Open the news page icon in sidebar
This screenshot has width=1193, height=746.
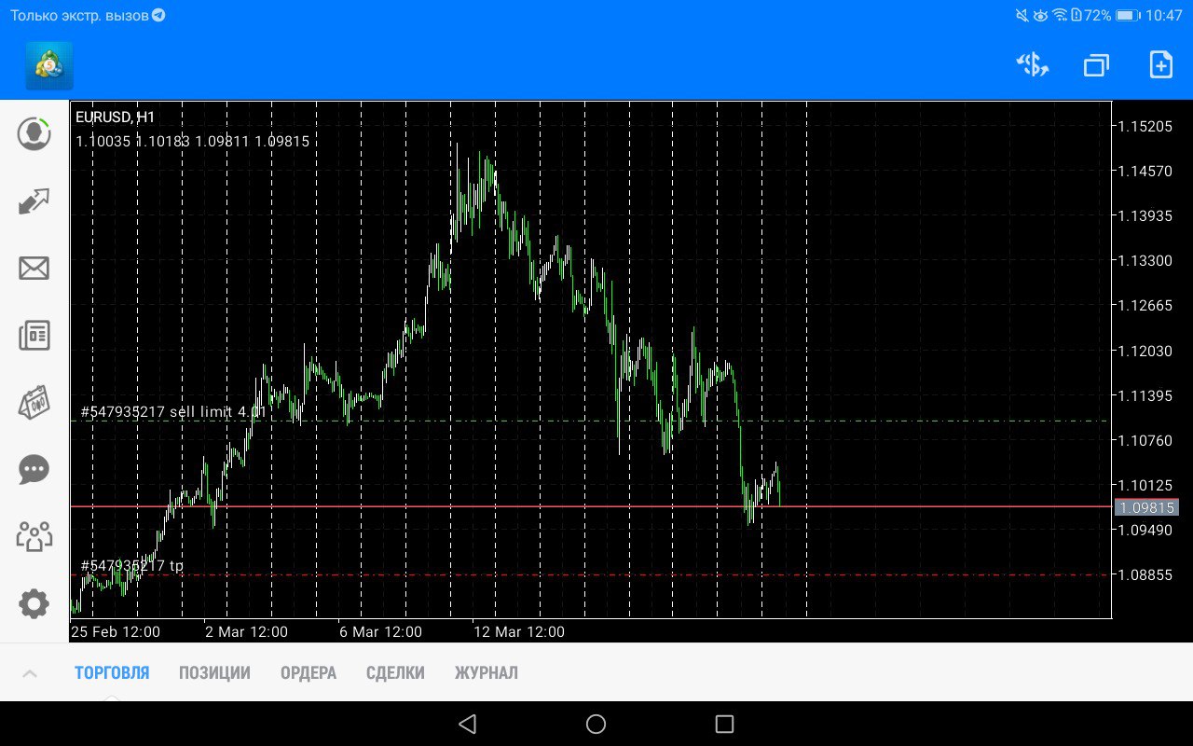[x=34, y=336]
